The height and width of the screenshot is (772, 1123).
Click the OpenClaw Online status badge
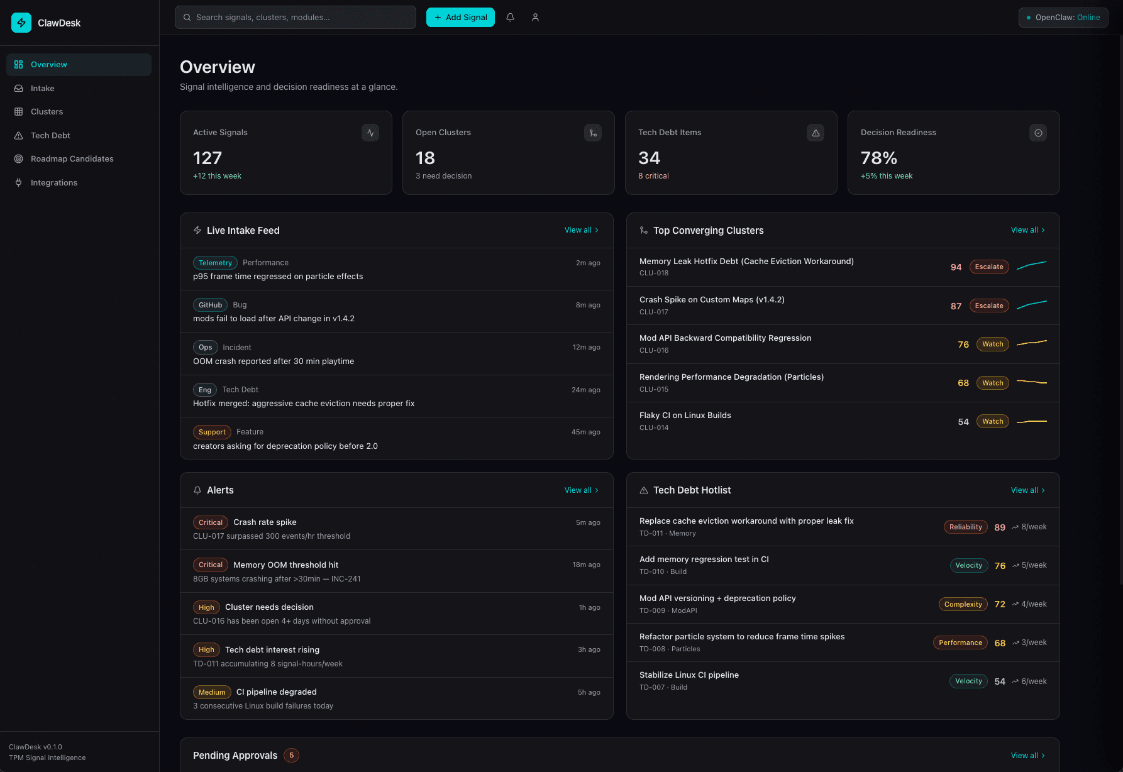(x=1063, y=18)
